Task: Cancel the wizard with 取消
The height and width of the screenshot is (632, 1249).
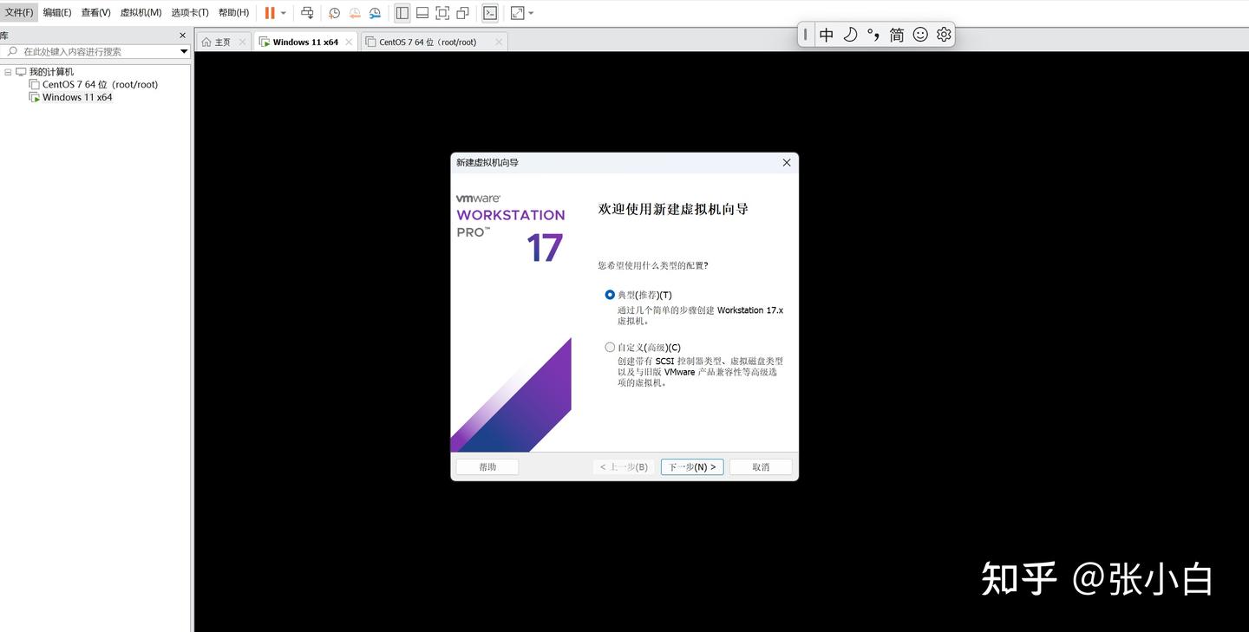Action: 761,467
